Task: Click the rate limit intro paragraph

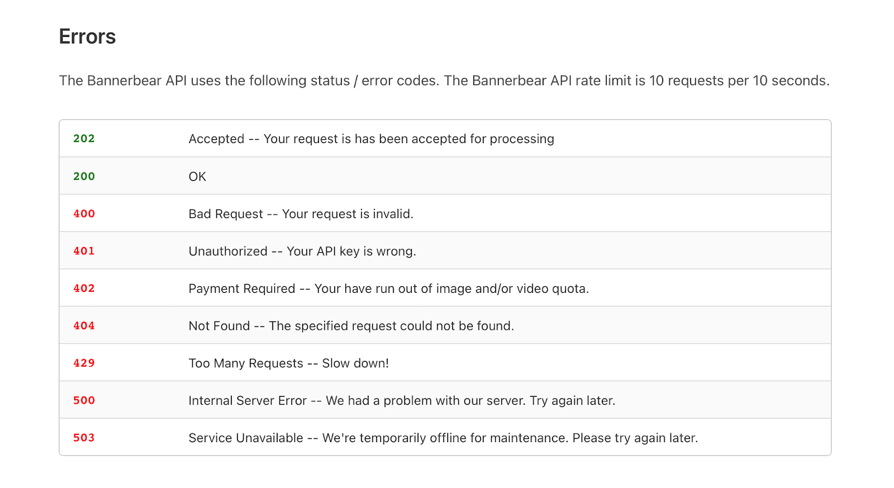Action: pyautogui.click(x=444, y=80)
